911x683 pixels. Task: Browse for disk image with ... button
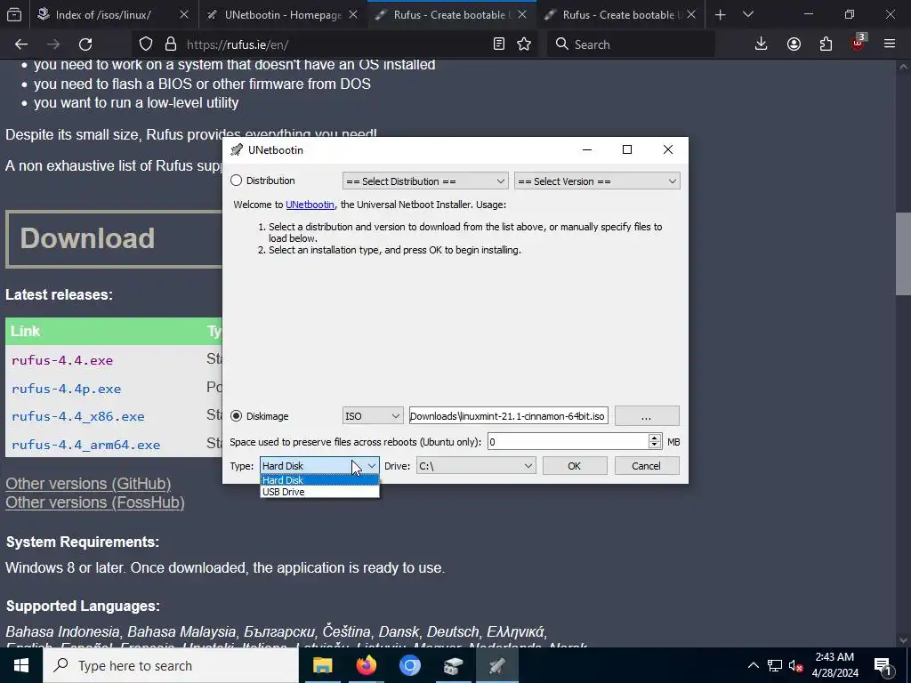(x=647, y=416)
